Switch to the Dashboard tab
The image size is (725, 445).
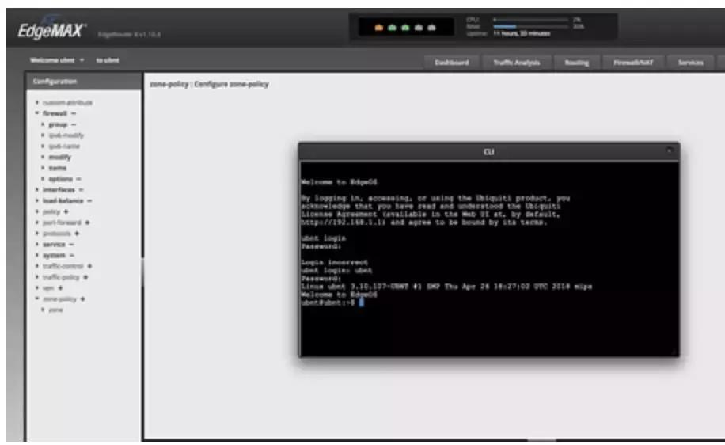coord(452,63)
